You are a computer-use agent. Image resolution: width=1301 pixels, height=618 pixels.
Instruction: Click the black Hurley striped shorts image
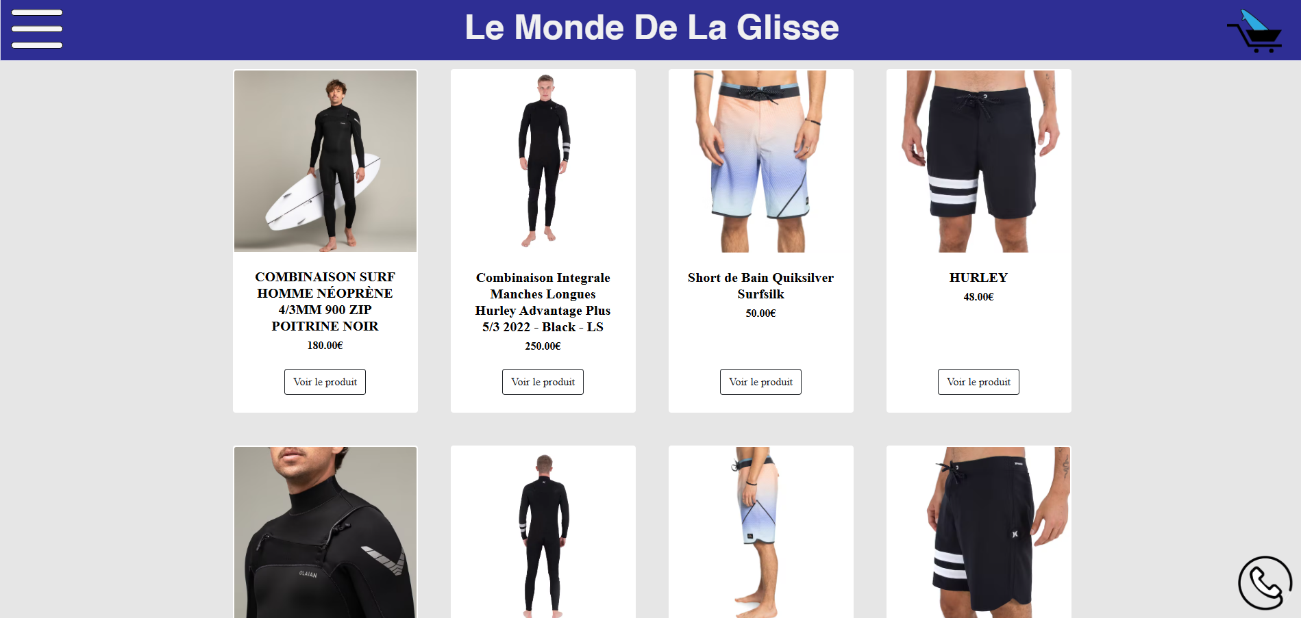(979, 161)
